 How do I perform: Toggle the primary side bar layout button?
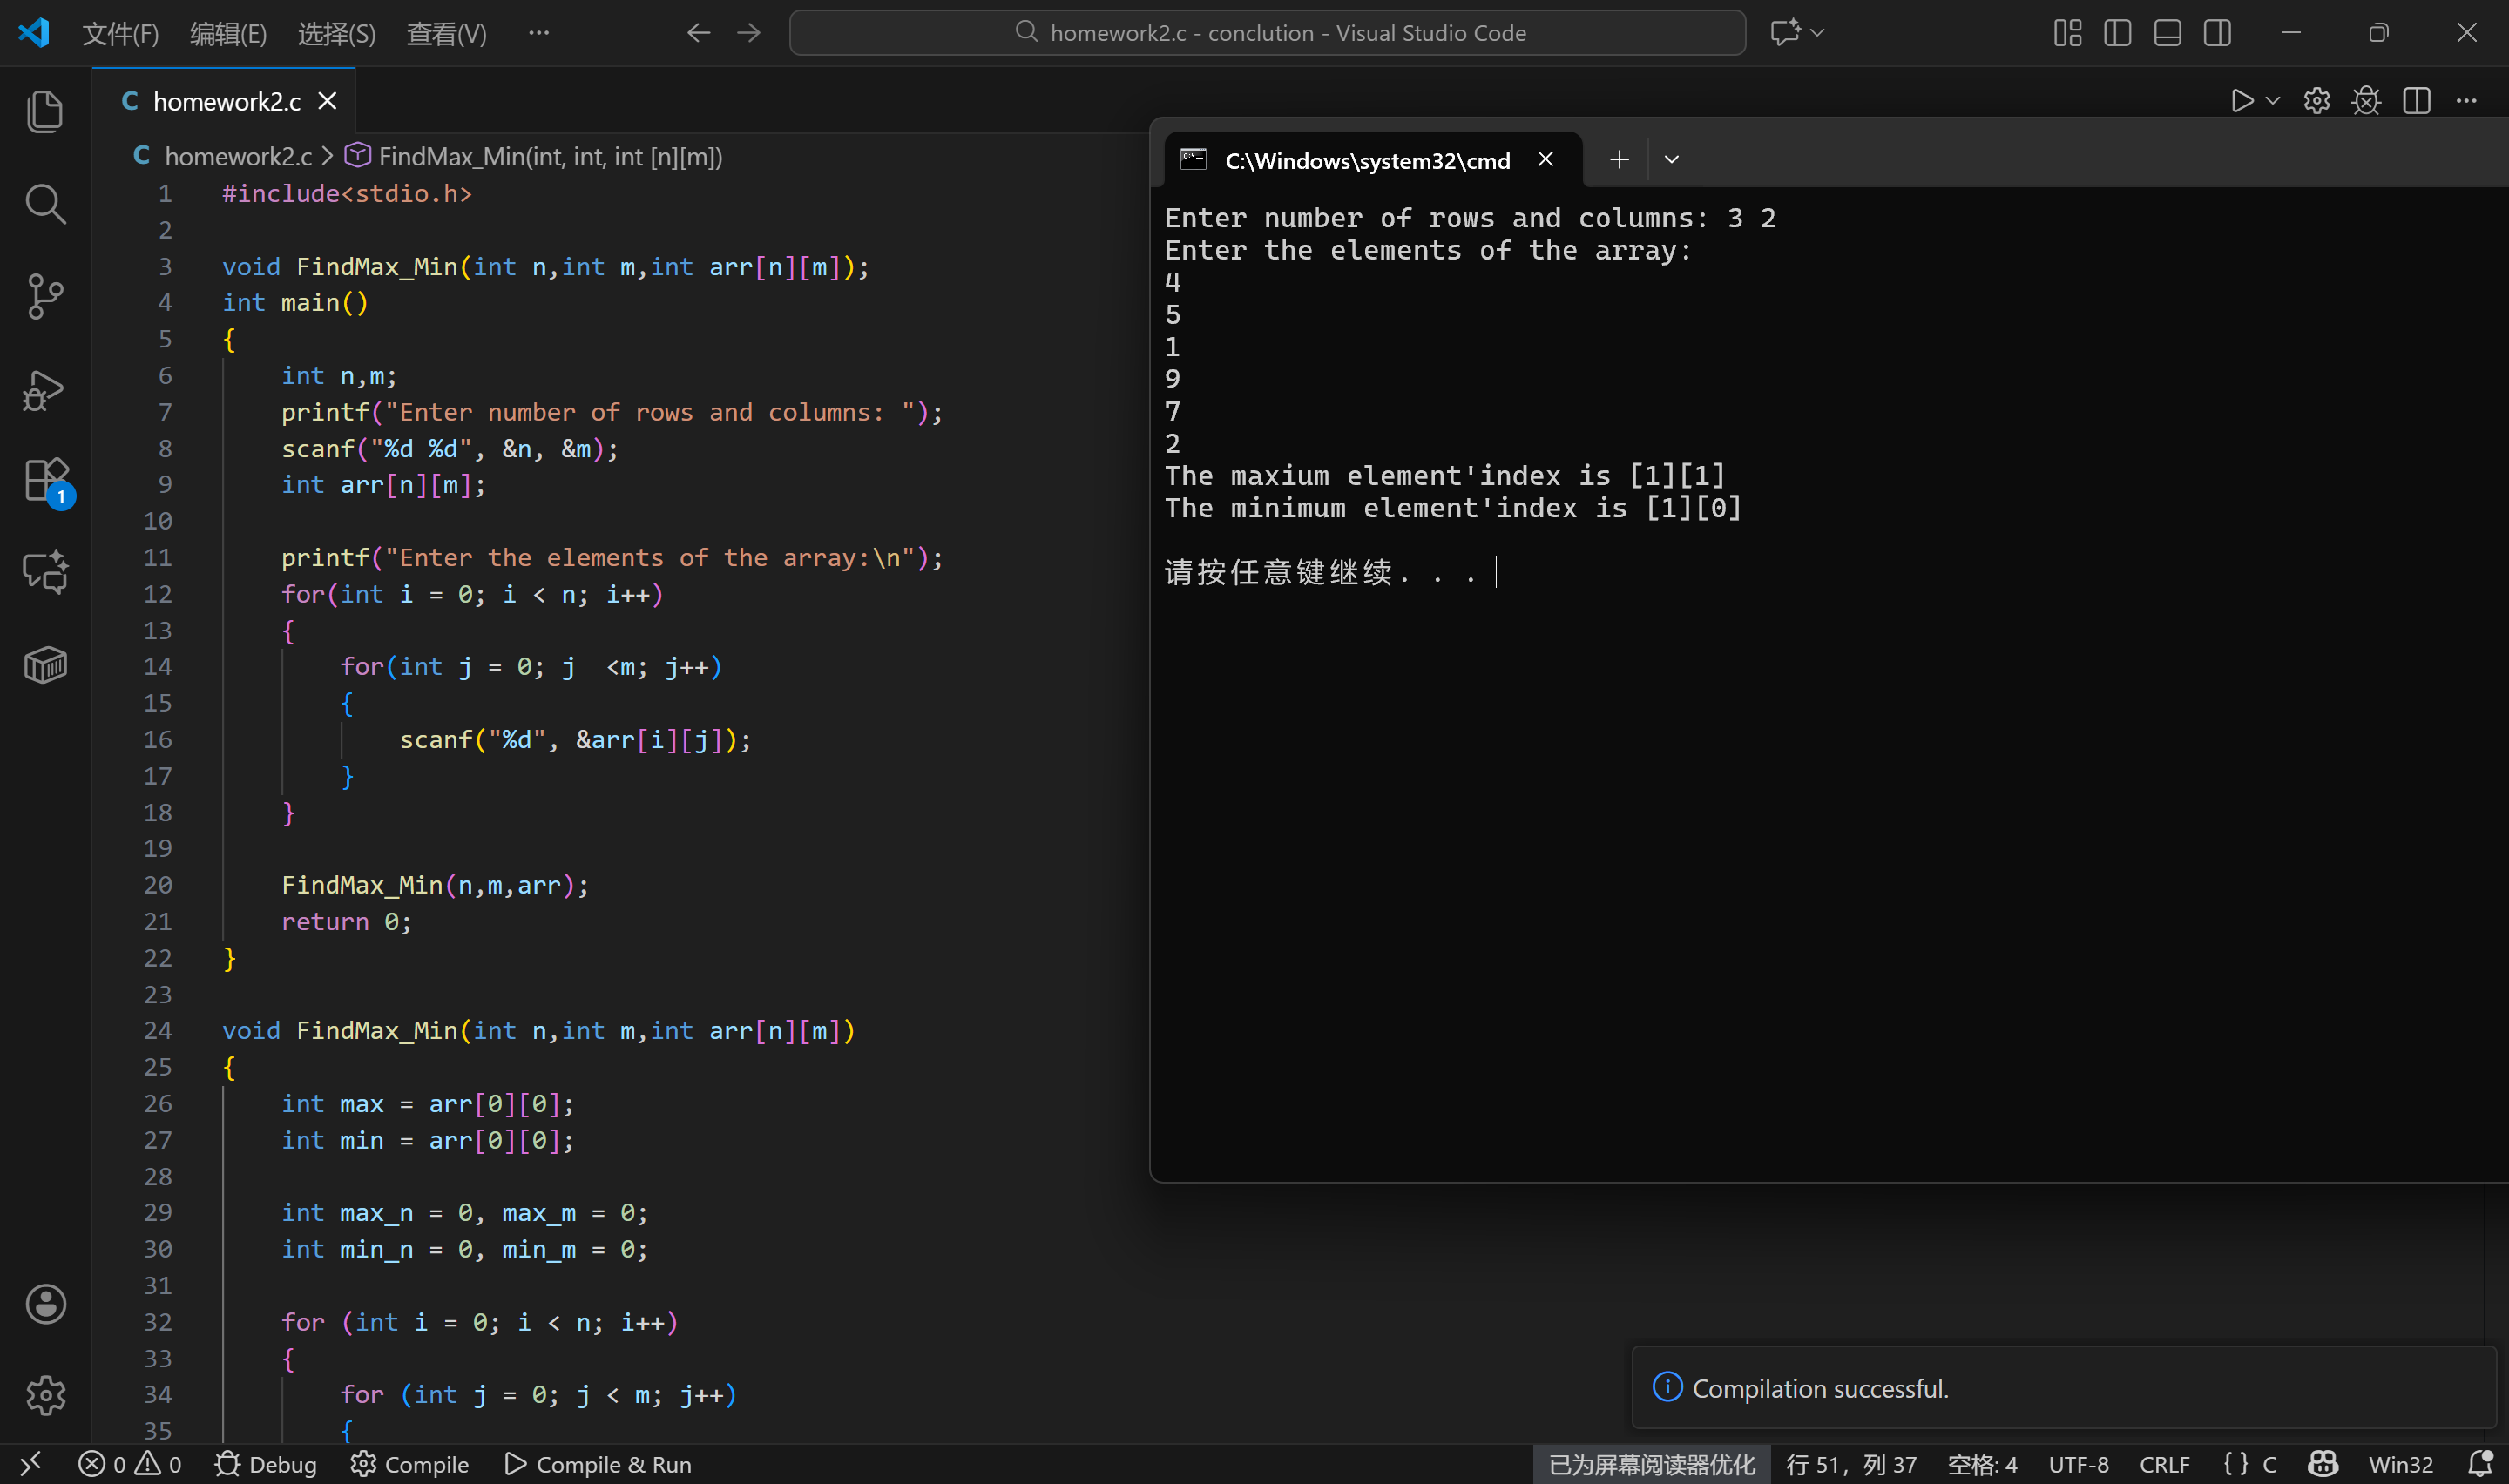point(2117,33)
